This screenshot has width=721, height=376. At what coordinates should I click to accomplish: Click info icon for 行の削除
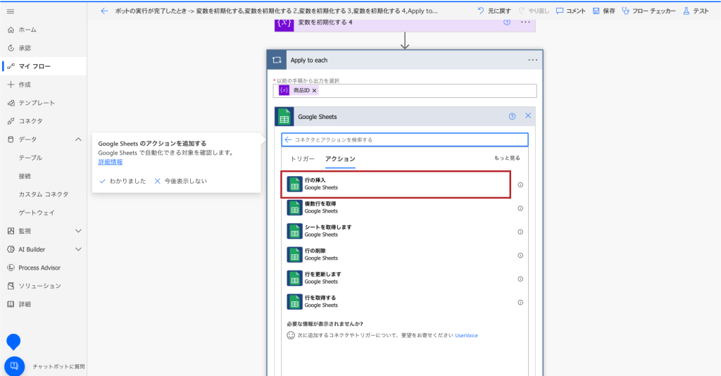[x=520, y=255]
